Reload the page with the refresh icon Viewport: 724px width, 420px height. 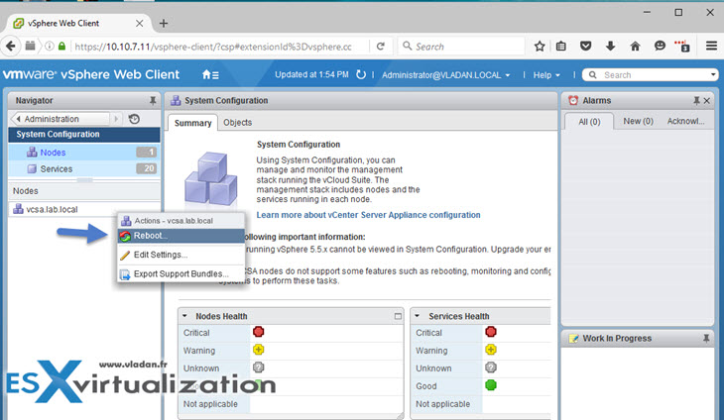tap(381, 47)
